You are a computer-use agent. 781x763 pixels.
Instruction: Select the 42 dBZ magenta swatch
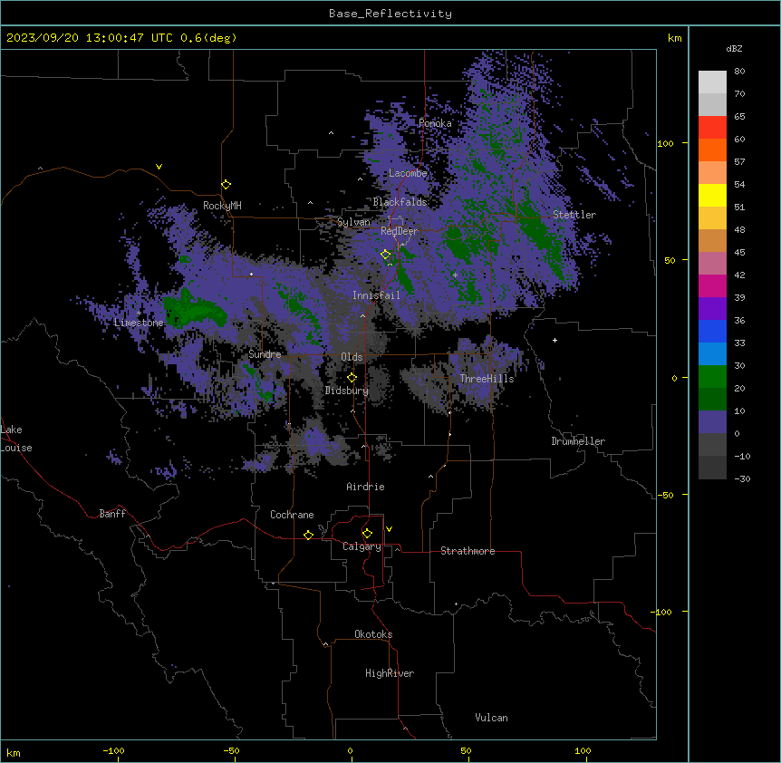point(712,285)
